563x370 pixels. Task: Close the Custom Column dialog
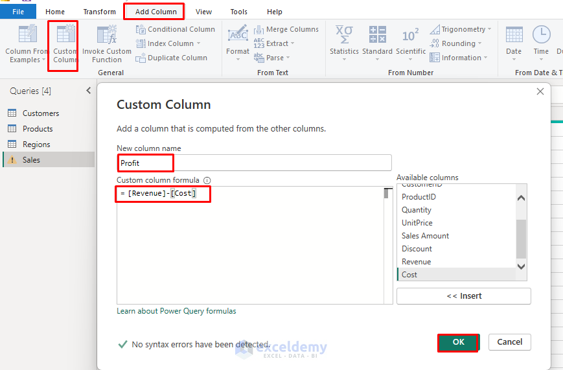coord(540,91)
